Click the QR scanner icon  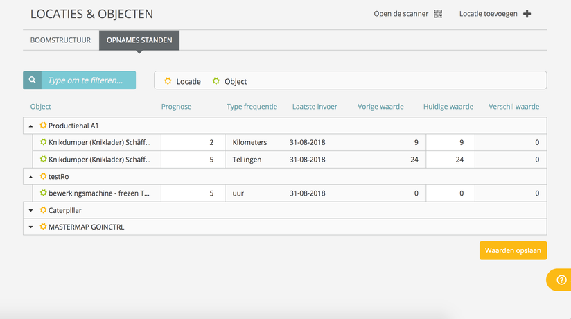click(x=438, y=14)
